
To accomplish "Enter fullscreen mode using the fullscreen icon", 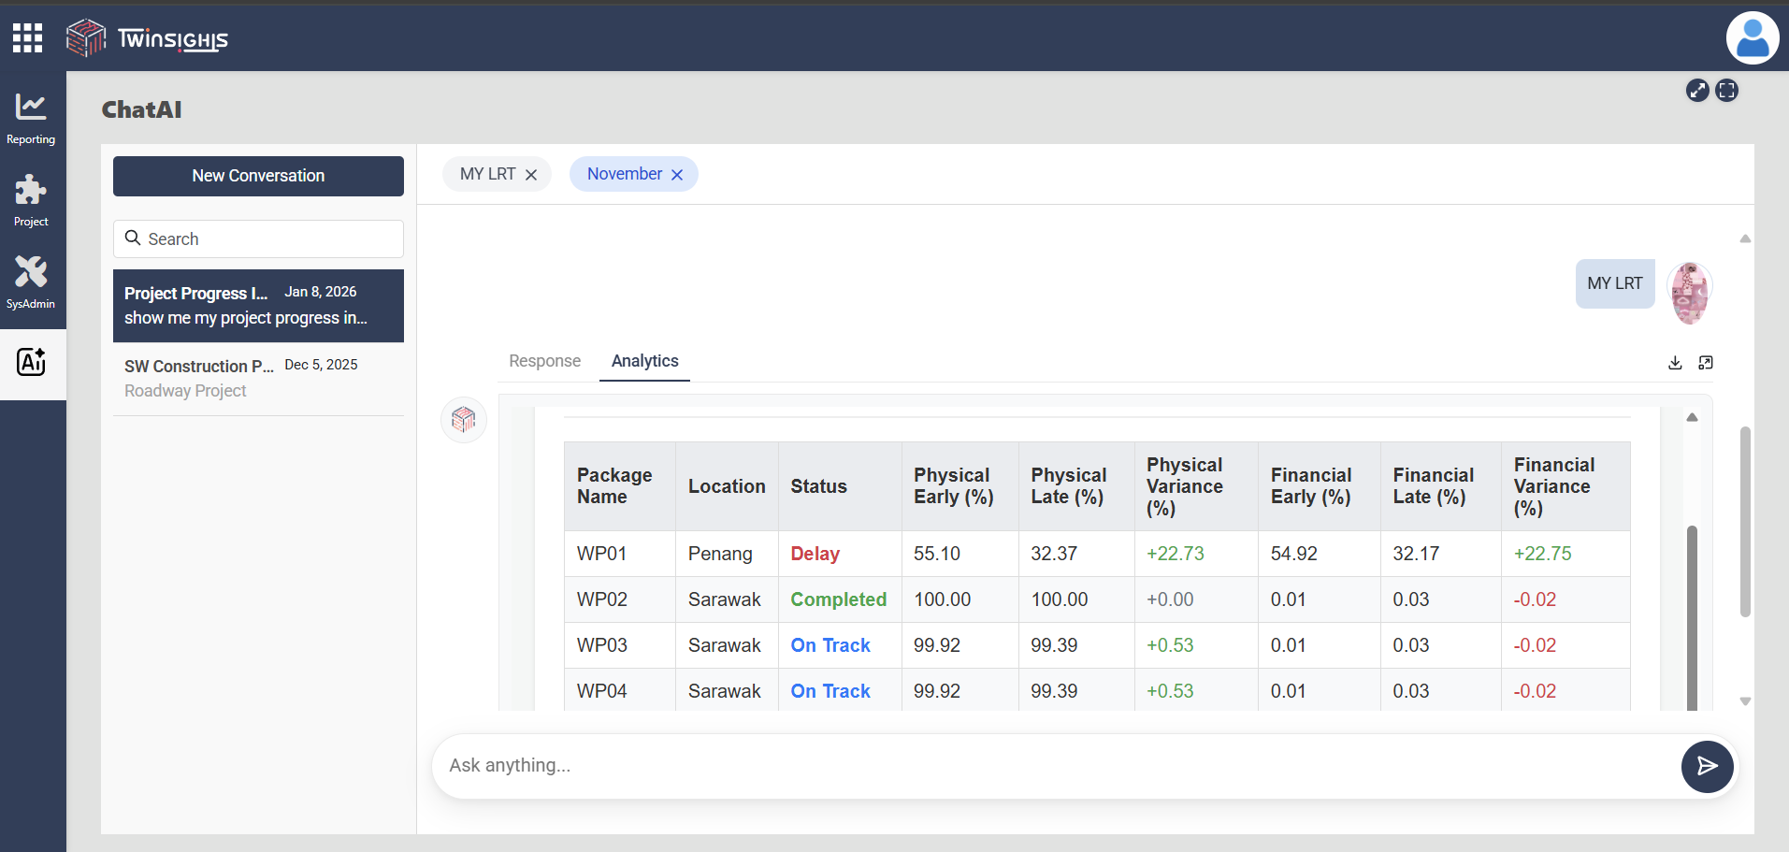I will [x=1726, y=91].
